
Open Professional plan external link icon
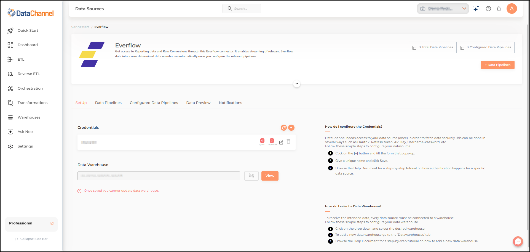(x=52, y=223)
